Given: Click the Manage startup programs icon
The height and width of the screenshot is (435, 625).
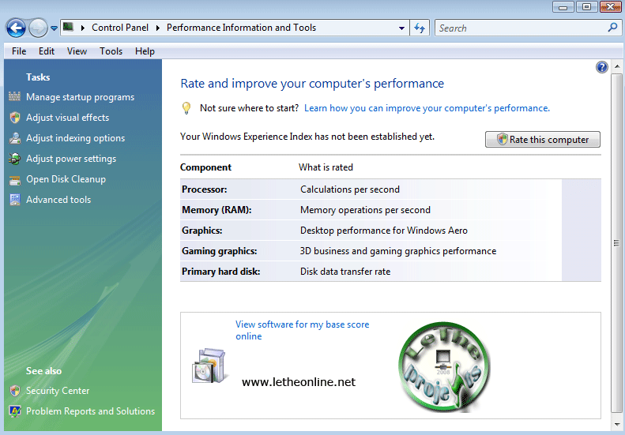Looking at the screenshot, I should (x=14, y=97).
